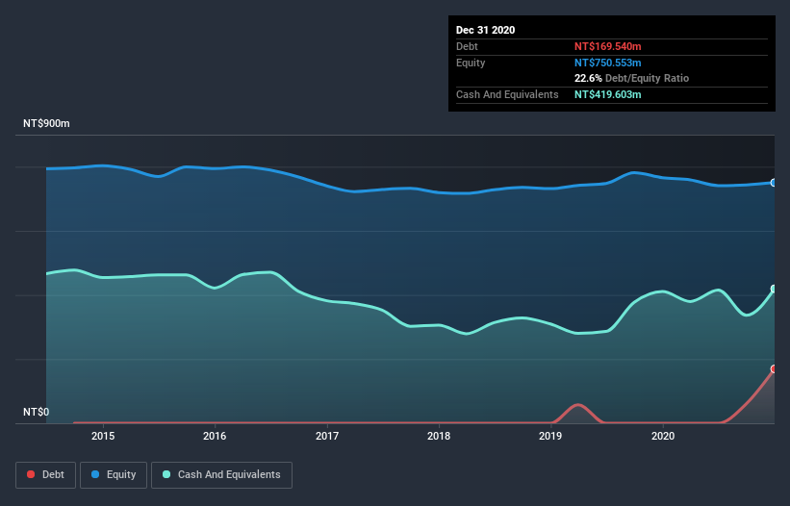Click the Dec 31 2020 tooltip header

[x=485, y=30]
